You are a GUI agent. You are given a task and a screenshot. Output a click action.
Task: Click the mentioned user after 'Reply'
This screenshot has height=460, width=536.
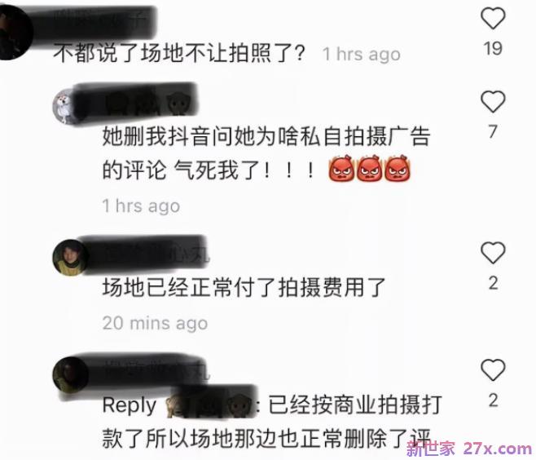click(209, 406)
